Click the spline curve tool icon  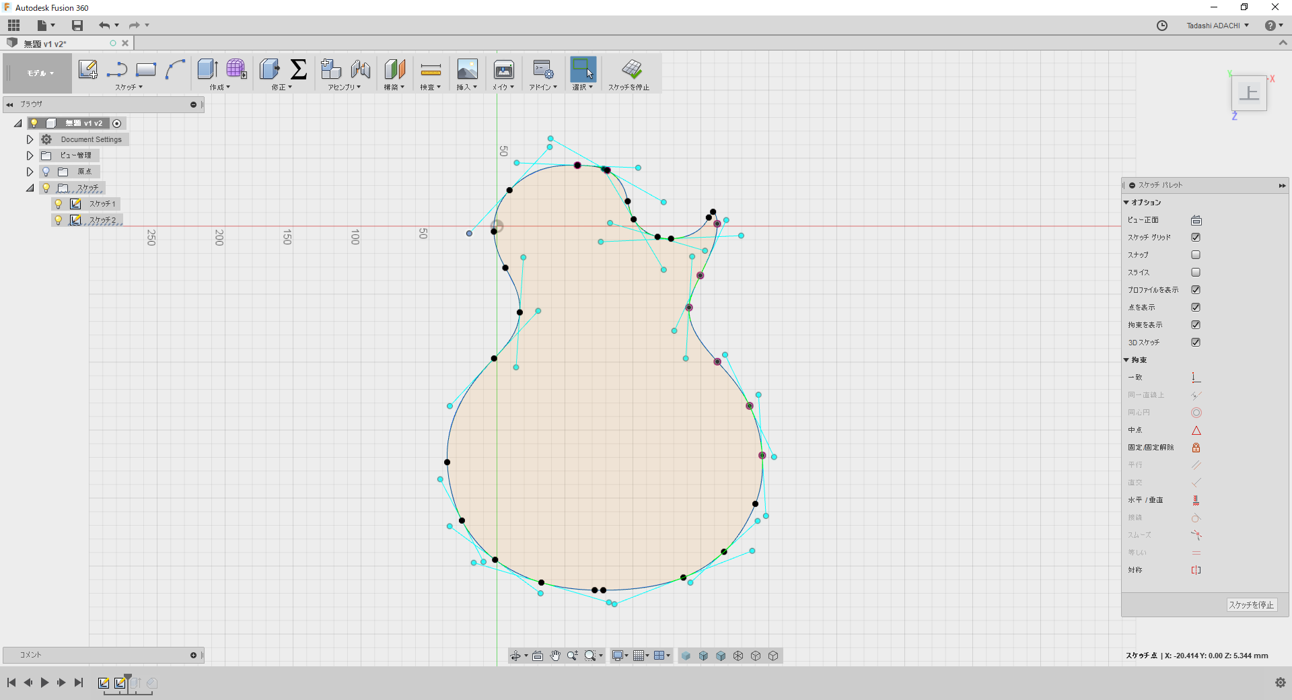click(x=175, y=69)
